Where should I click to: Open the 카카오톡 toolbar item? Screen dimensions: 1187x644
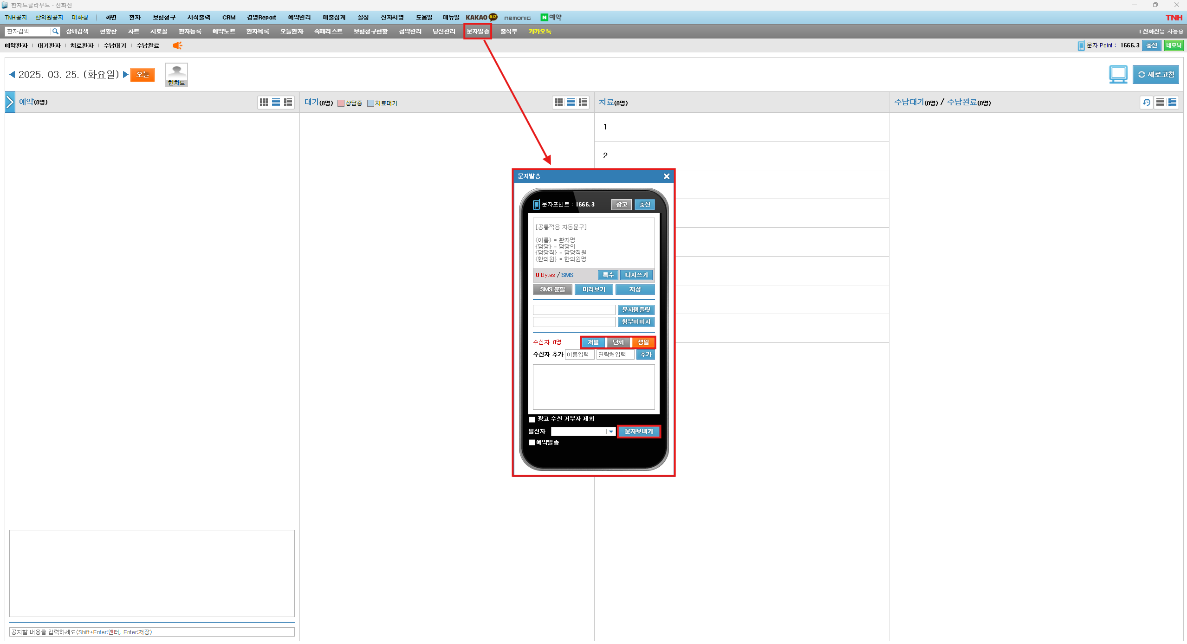540,32
